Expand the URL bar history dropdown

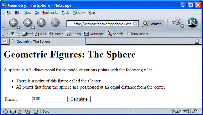pos(135,24)
